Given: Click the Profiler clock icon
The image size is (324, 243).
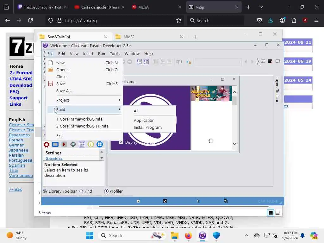Looking at the screenshot, I should pos(106,191).
